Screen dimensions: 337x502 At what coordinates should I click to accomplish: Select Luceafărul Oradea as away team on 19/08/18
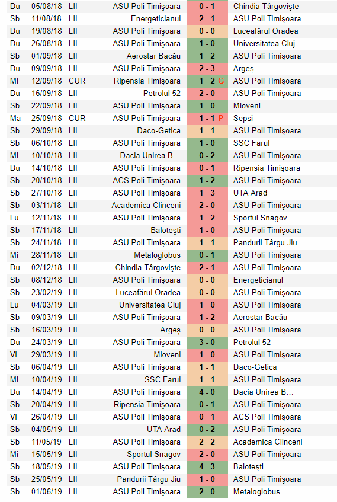[265, 31]
